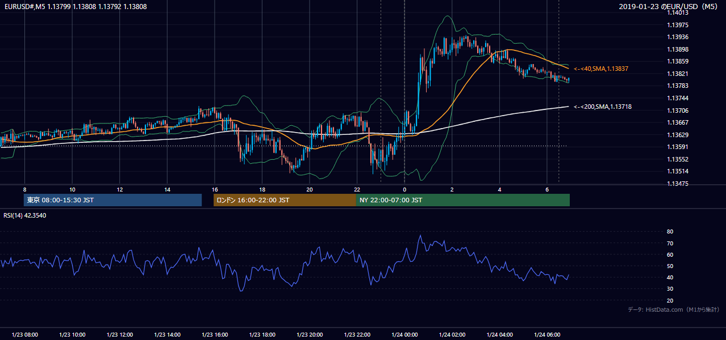Click the 1/23 10:00 date label
The image size is (726, 340).
[x=72, y=334]
